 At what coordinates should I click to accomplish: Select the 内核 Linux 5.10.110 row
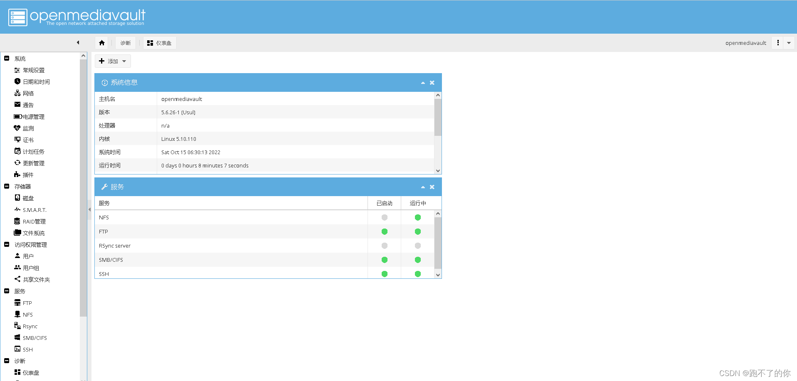pyautogui.click(x=264, y=139)
